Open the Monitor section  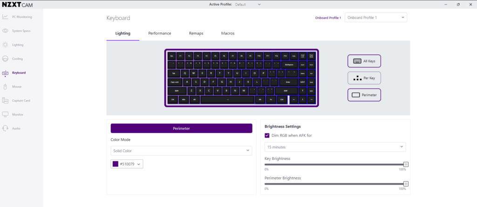[13, 114]
